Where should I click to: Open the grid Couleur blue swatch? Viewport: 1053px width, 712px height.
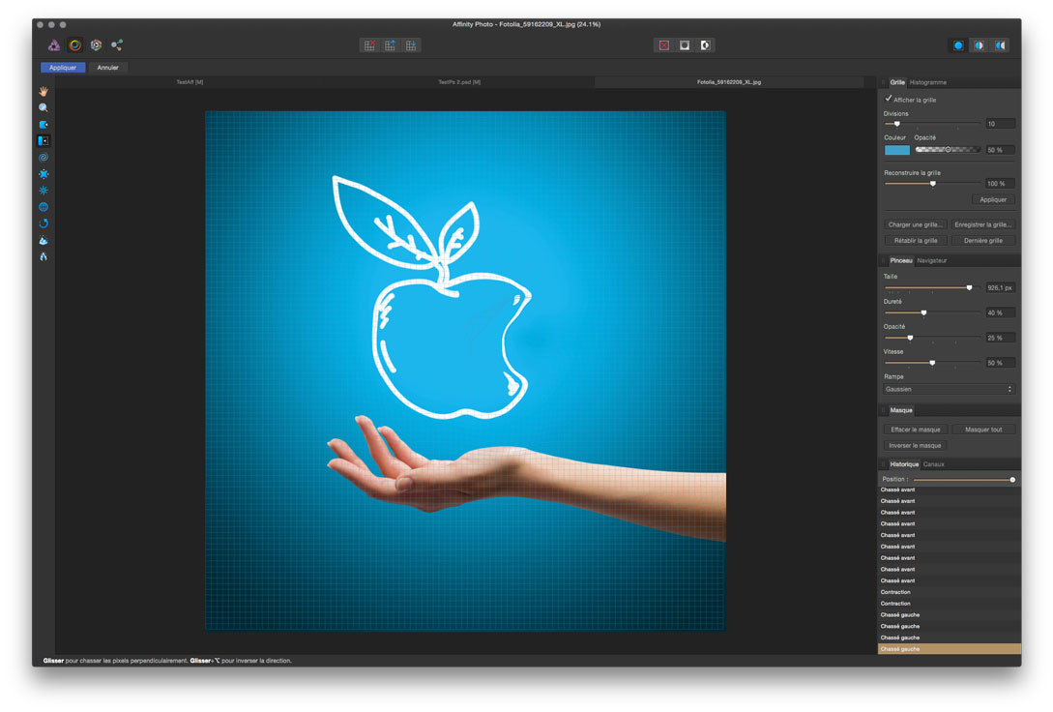[x=896, y=150]
